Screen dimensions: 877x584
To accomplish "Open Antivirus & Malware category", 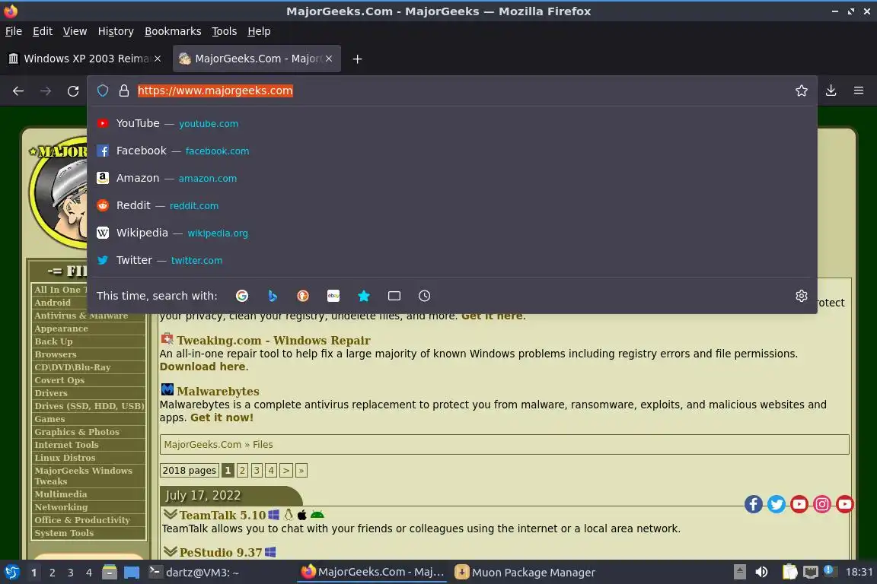I will [81, 316].
